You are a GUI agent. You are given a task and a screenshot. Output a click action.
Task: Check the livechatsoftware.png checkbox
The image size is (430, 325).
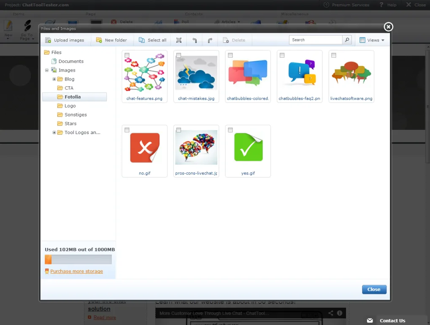tap(334, 55)
